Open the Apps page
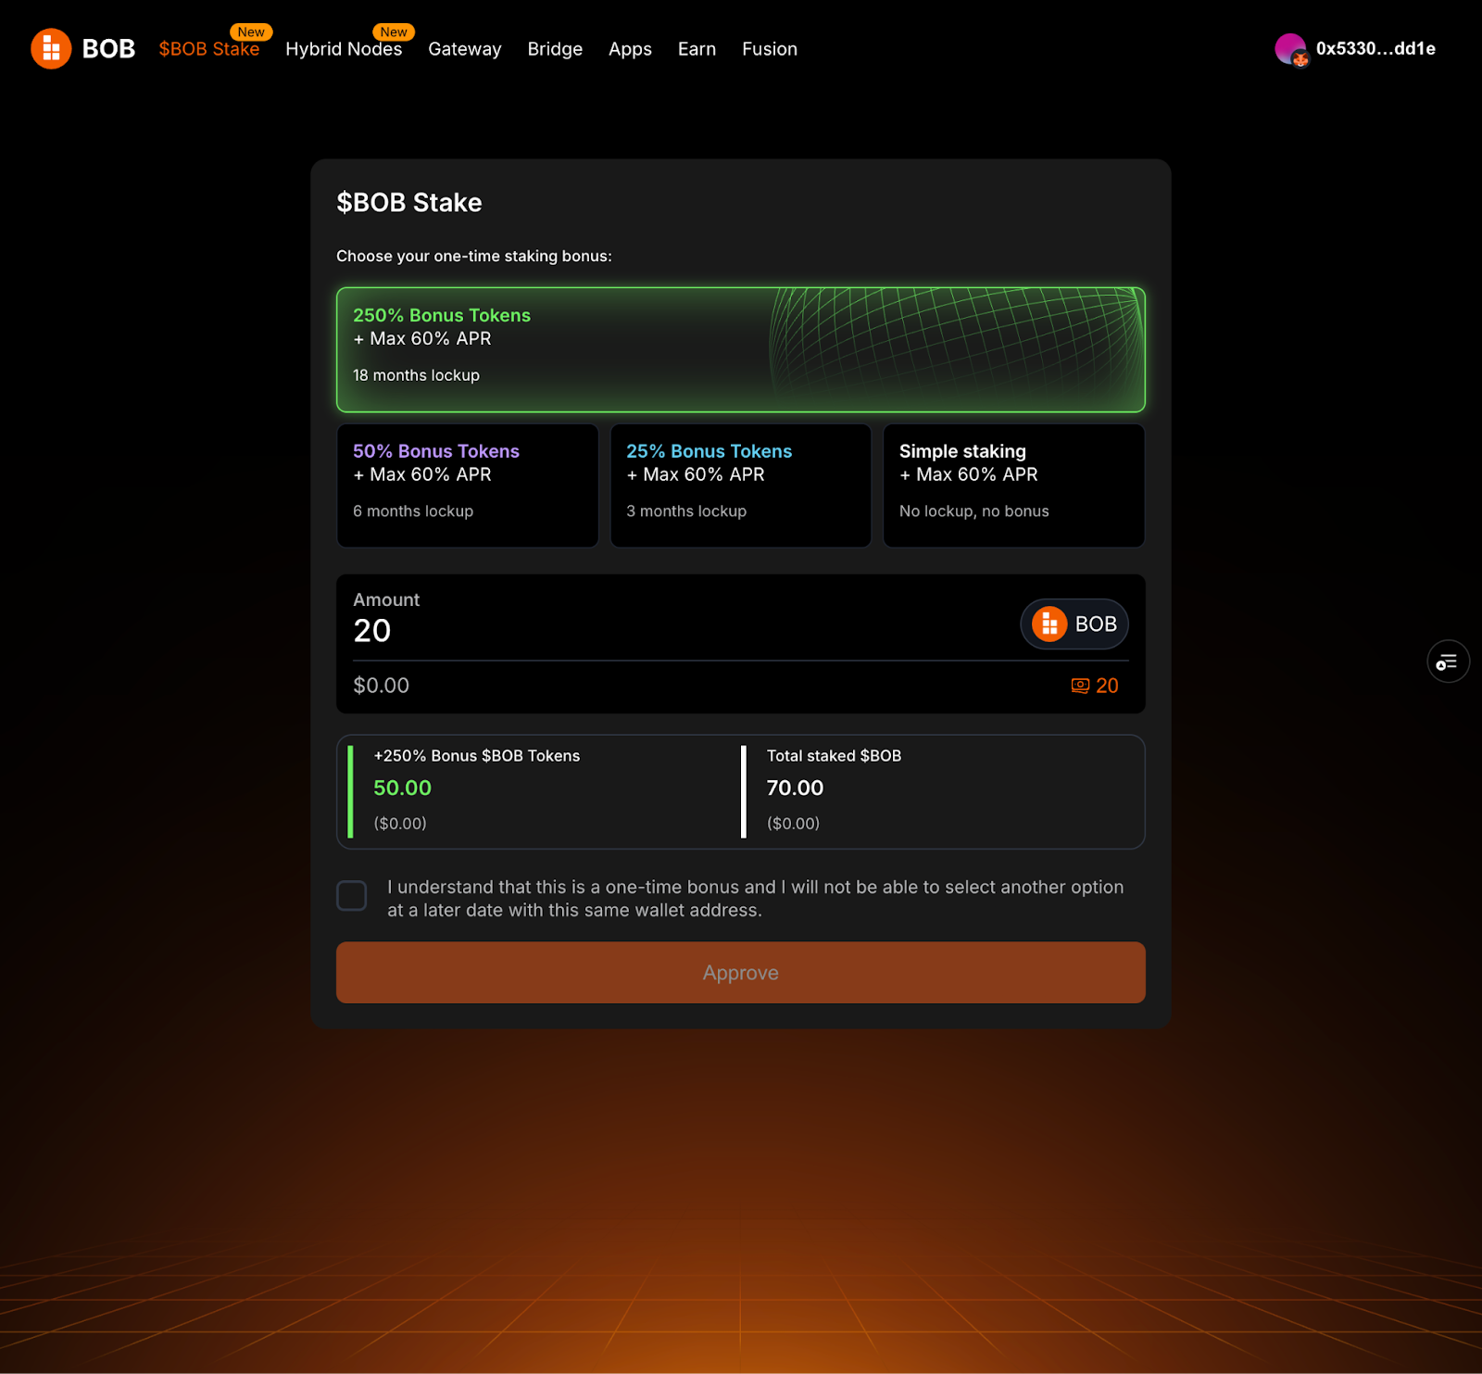Viewport: 1482px width, 1374px height. (630, 49)
